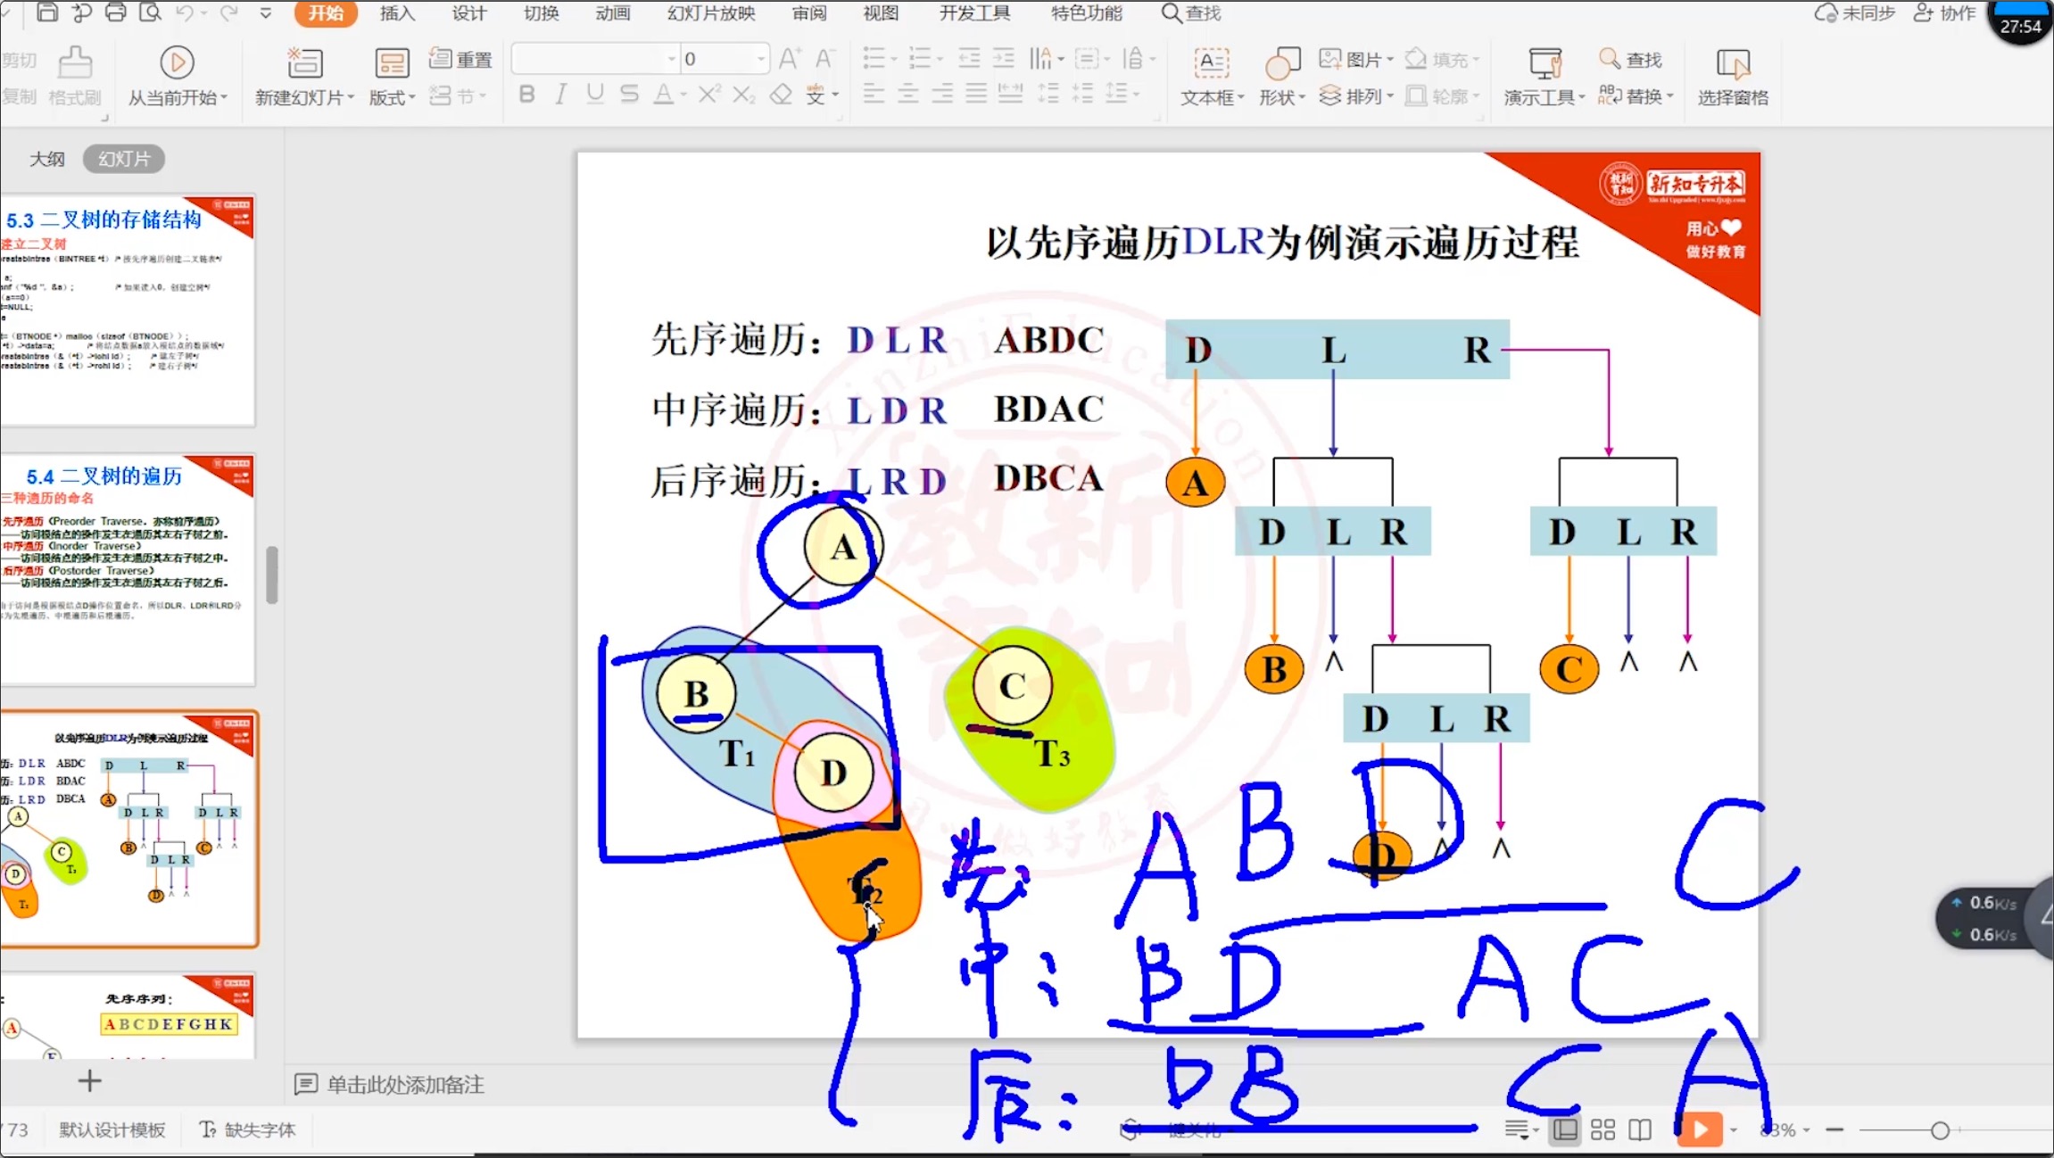Open the font name dropdown
Viewport: 2054px width, 1158px height.
pos(672,59)
